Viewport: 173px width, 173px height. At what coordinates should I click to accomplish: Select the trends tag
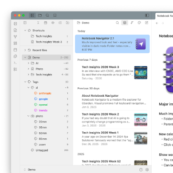coord(46,110)
